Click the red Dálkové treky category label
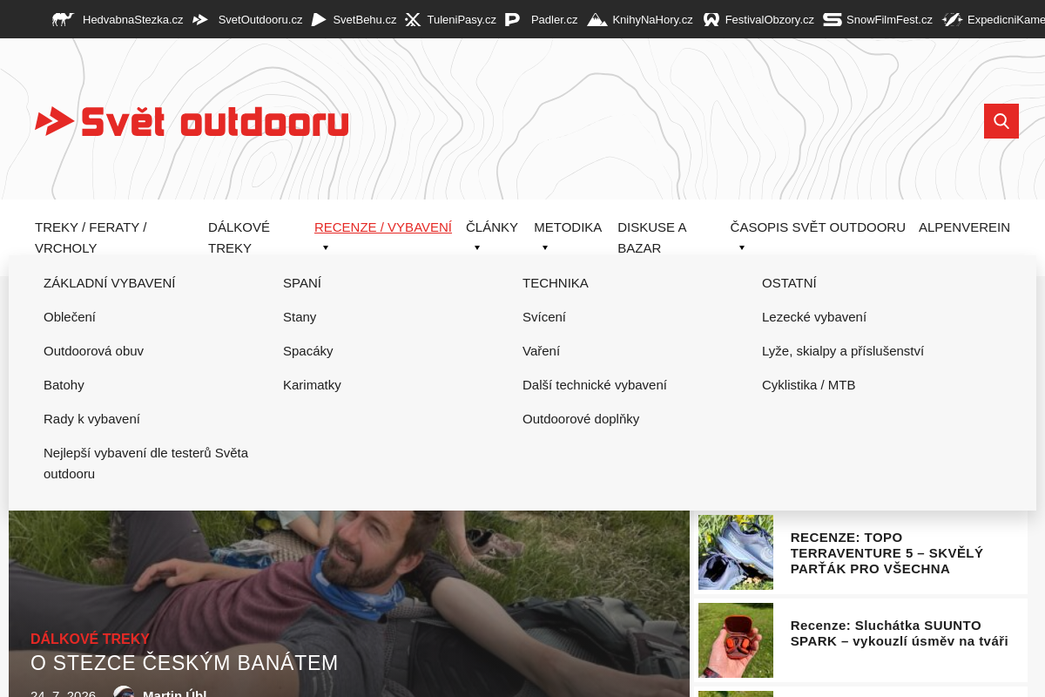Viewport: 1045px width, 697px height. pos(90,639)
